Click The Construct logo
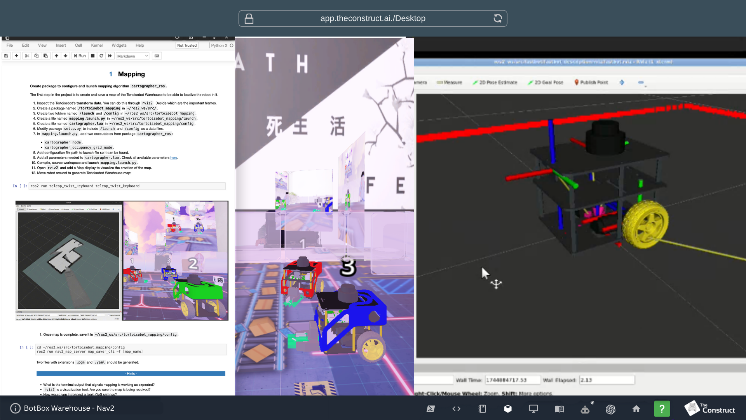Screen dimensions: 746x420 click(709, 408)
